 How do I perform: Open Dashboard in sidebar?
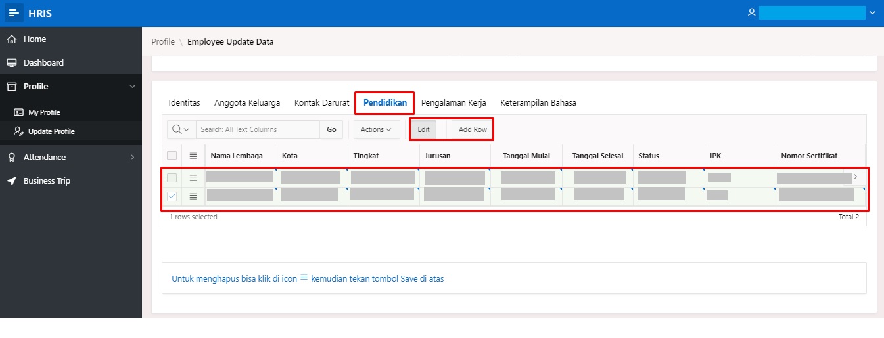pos(43,63)
